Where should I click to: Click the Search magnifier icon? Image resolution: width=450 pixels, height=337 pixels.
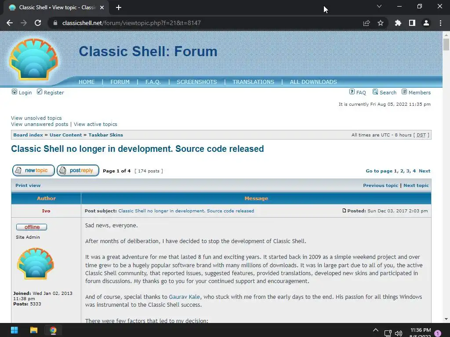pyautogui.click(x=375, y=92)
